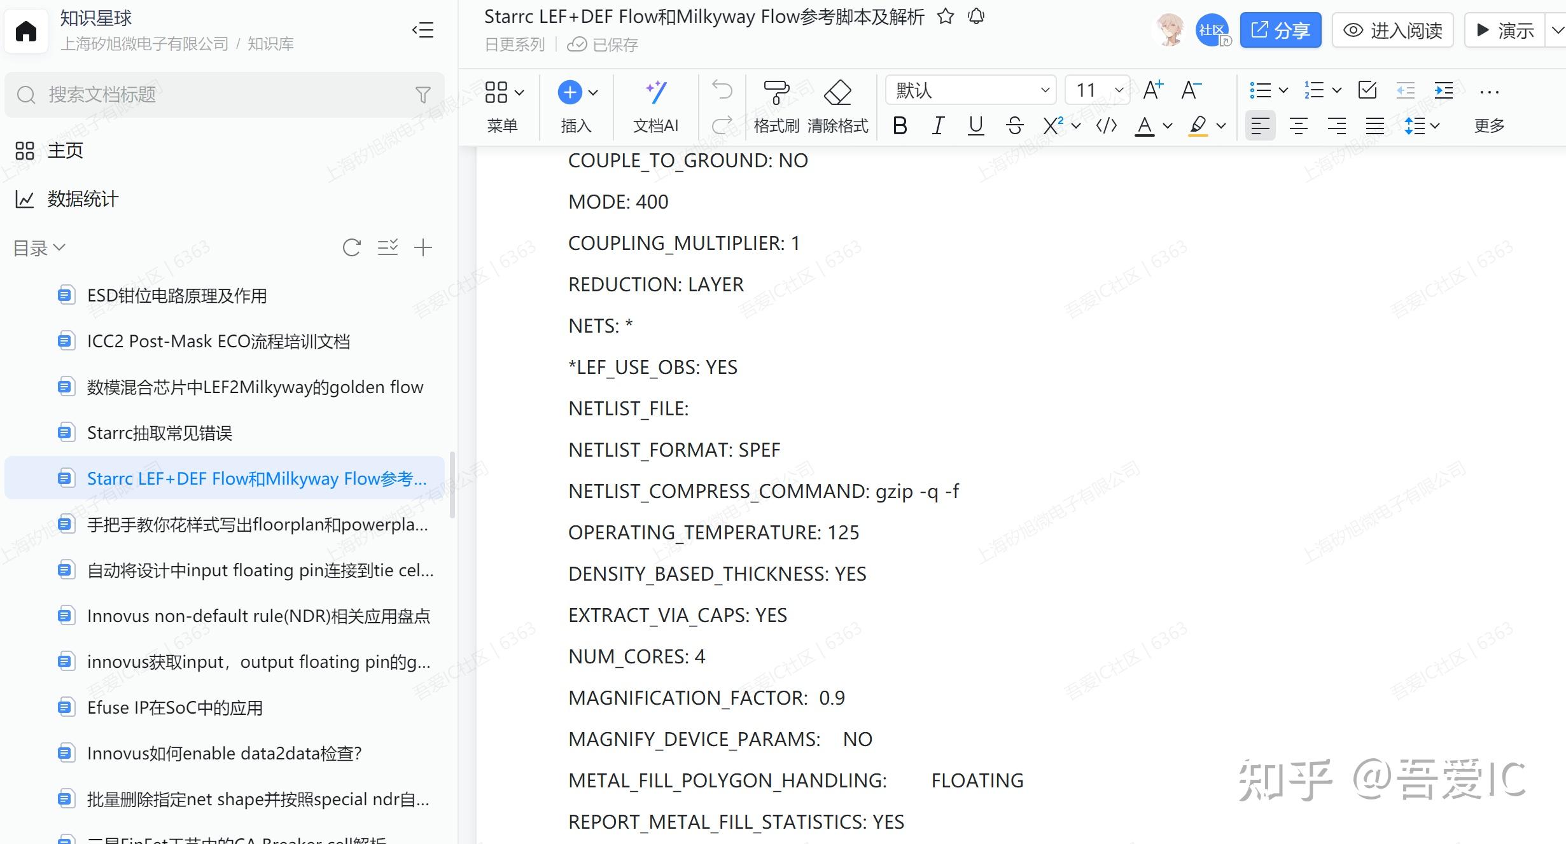Click the 分享 share button
The image size is (1566, 844).
click(1280, 29)
